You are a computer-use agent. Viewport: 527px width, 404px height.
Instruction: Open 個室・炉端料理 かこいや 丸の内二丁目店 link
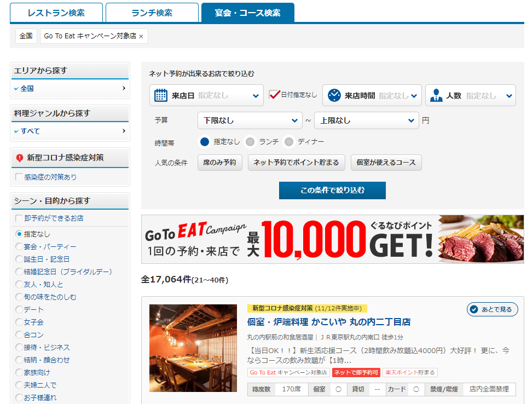click(x=329, y=322)
